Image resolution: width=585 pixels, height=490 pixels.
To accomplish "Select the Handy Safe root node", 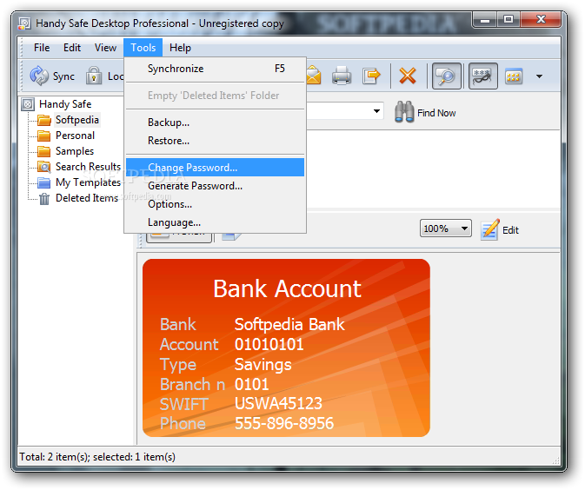I will tap(65, 104).
